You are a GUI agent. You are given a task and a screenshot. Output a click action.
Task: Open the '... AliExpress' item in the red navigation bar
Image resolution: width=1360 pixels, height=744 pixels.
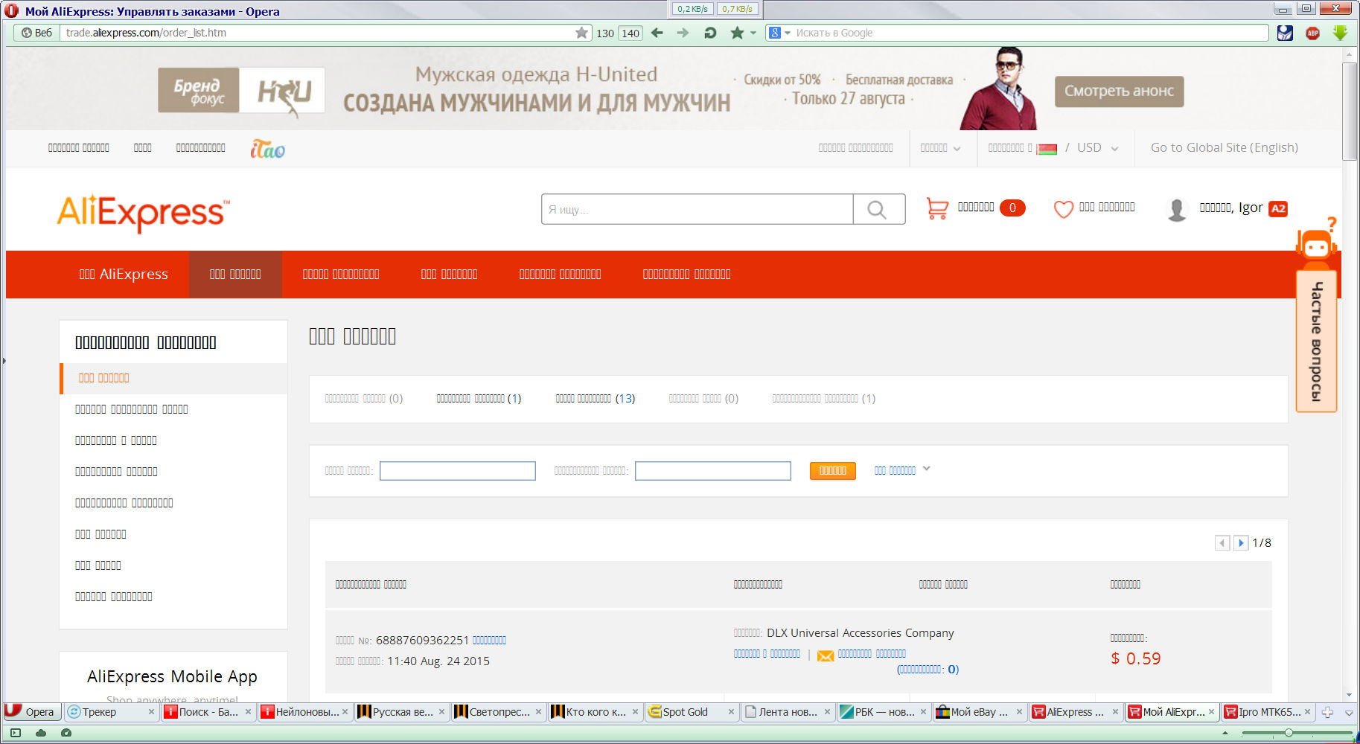pos(124,274)
